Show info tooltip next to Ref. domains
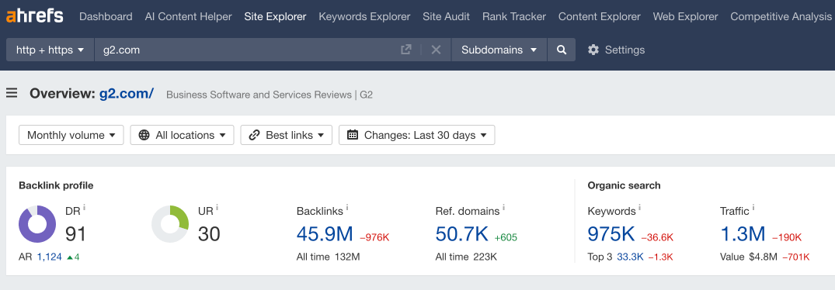This screenshot has width=835, height=290. [504, 208]
